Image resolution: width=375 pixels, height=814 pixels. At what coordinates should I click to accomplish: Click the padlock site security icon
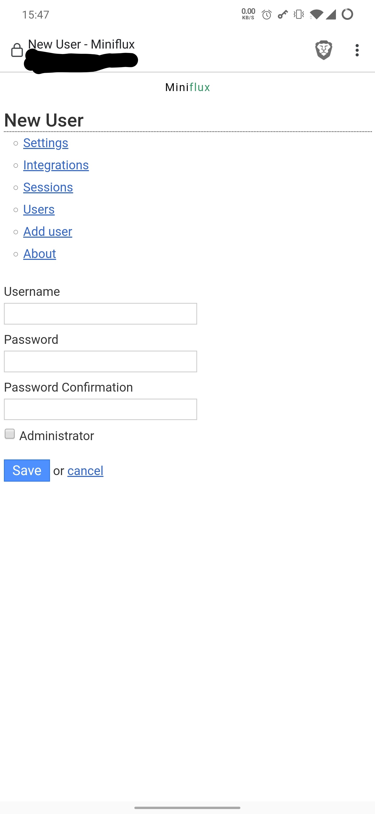[x=17, y=50]
